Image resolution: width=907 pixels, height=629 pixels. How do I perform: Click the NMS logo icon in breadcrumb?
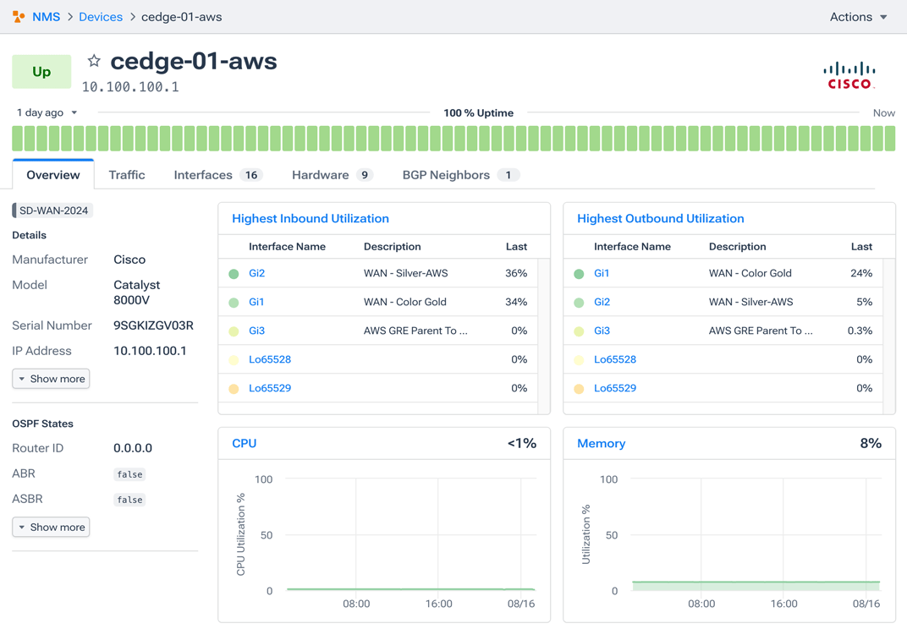(19, 17)
